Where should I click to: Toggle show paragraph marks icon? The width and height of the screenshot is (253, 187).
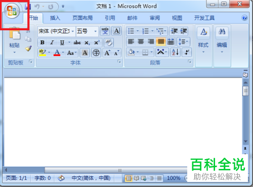[x=187, y=52]
